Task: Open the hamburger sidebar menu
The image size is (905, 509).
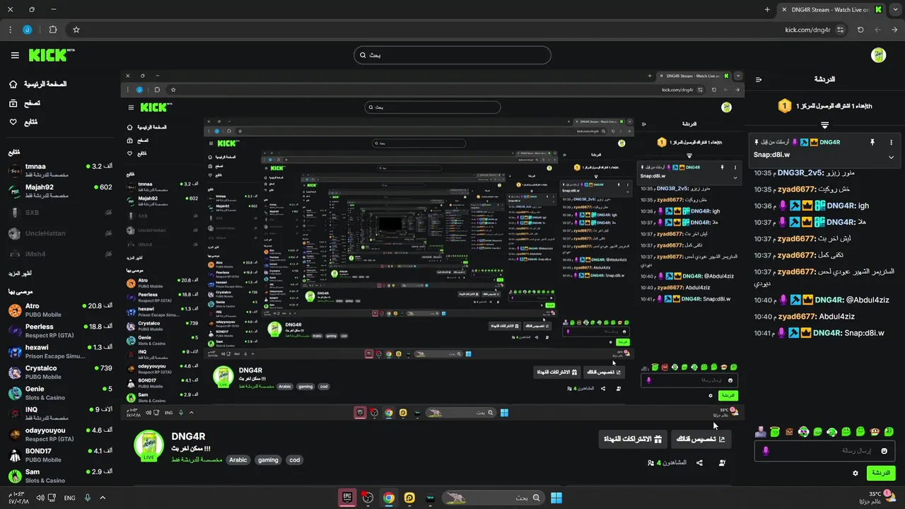Action: (15, 55)
